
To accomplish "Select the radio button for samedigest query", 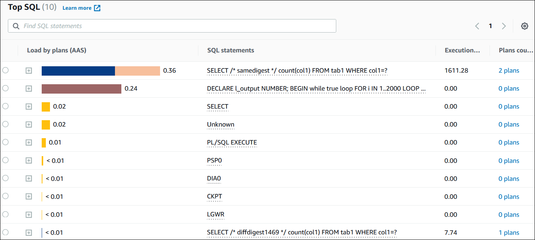I will point(5,70).
